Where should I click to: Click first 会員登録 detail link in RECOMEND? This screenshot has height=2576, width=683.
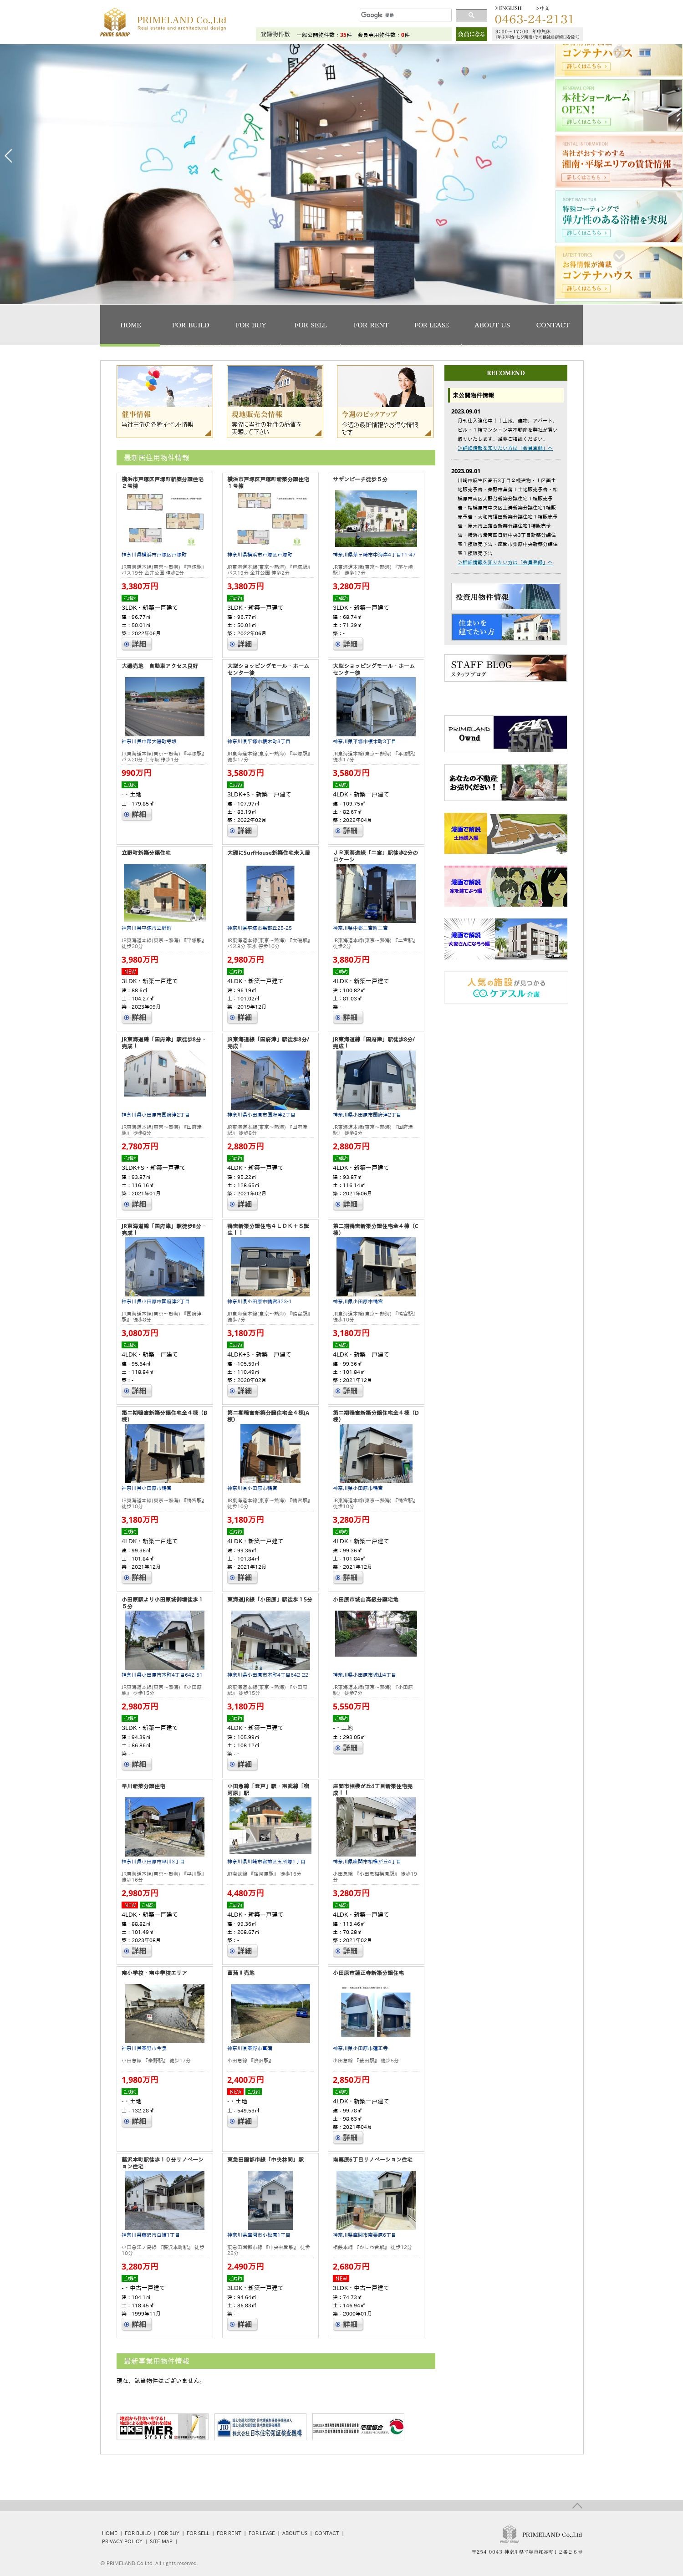tap(505, 448)
